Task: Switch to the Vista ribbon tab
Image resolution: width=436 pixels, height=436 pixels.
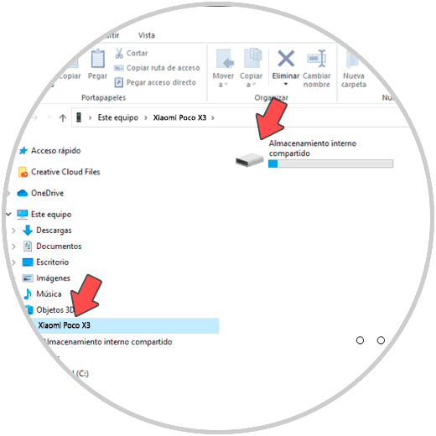Action: click(x=147, y=35)
